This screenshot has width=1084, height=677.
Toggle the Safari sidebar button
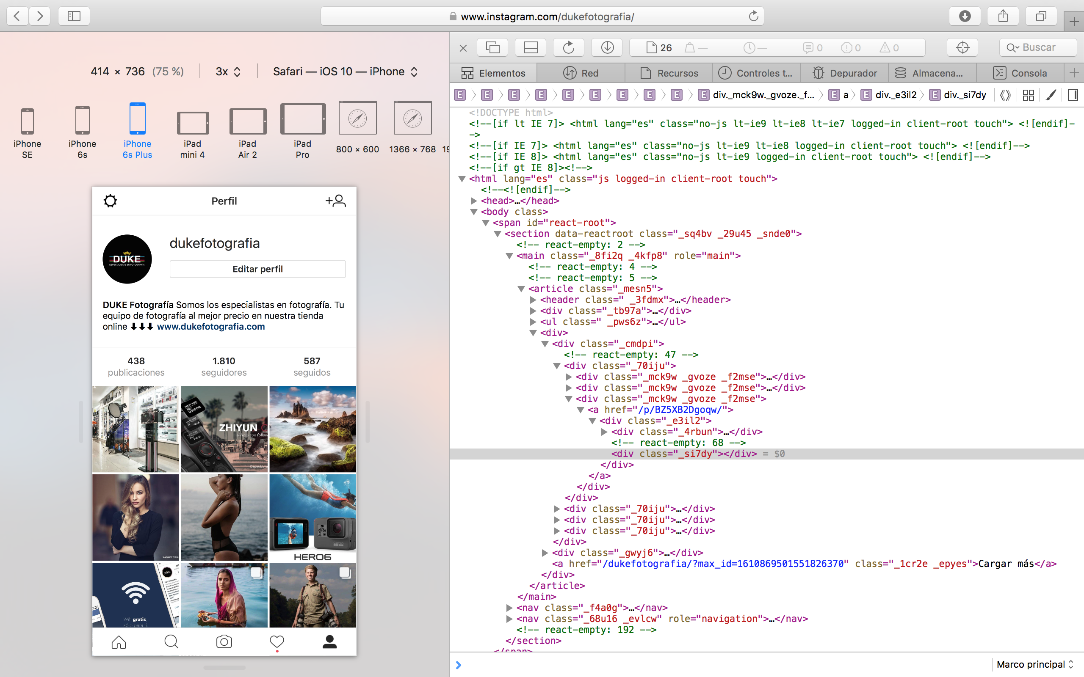point(74,16)
